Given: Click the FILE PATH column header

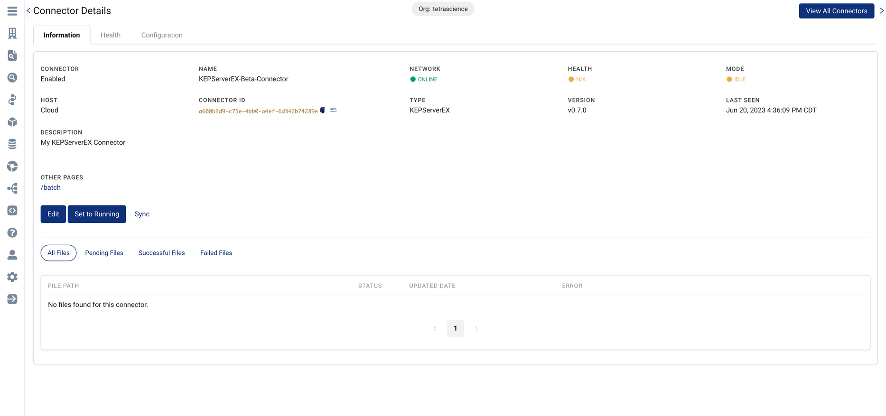Looking at the screenshot, I should point(64,286).
